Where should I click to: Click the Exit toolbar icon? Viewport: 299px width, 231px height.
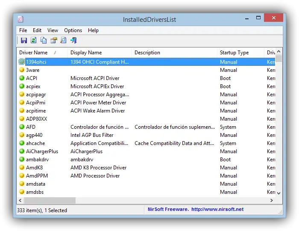tap(73, 40)
